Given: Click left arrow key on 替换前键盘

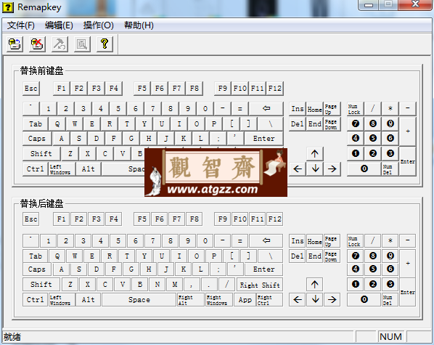Looking at the screenshot, I should pyautogui.click(x=298, y=169).
